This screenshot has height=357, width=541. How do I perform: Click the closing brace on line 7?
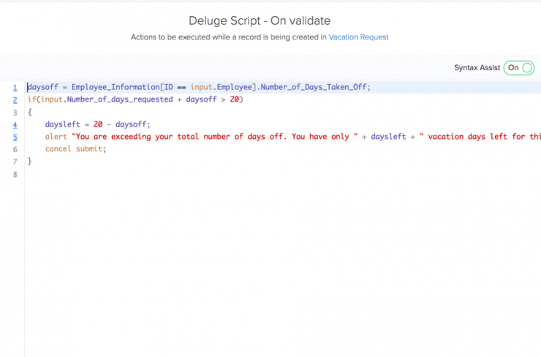[x=30, y=161]
